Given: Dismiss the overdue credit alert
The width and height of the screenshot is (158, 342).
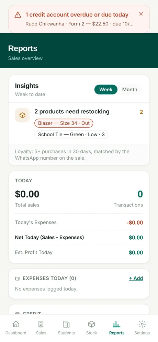Looking at the screenshot, I should pyautogui.click(x=141, y=14).
